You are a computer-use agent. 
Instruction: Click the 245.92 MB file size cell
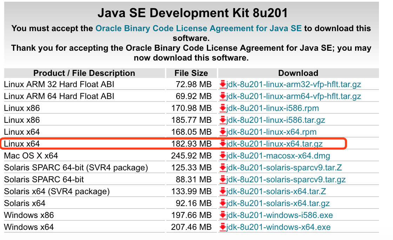point(192,156)
